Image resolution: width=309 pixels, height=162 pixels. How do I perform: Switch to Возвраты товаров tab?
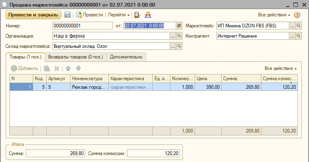76,57
